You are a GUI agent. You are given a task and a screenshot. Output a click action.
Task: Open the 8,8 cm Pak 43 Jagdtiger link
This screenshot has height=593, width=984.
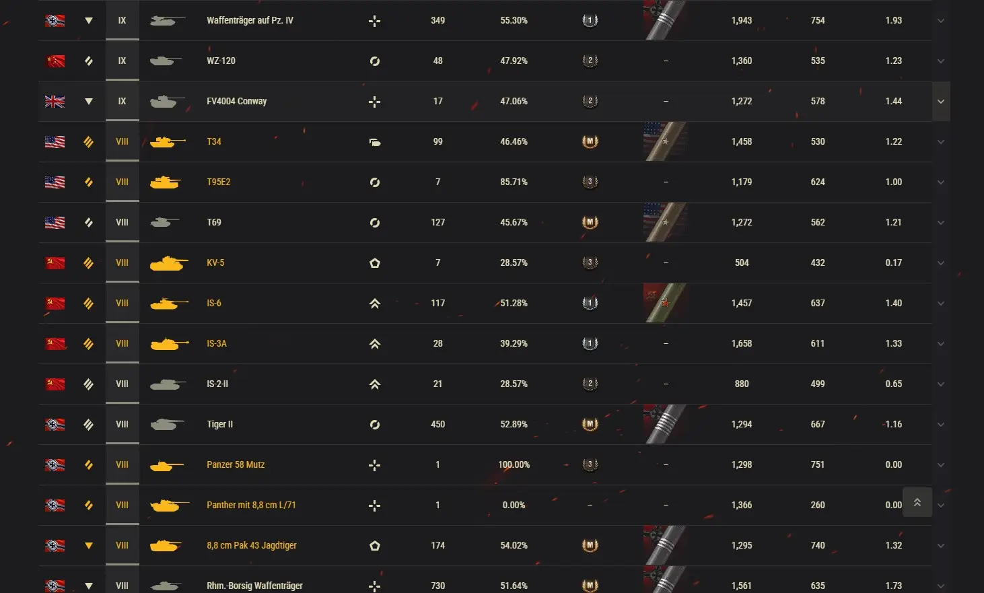pyautogui.click(x=252, y=545)
